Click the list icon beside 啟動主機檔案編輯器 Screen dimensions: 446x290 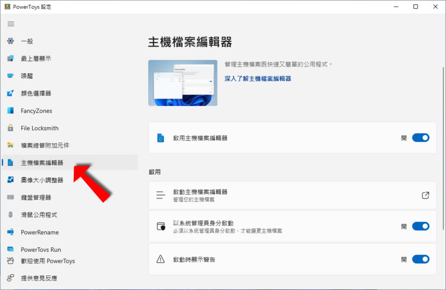tap(161, 195)
